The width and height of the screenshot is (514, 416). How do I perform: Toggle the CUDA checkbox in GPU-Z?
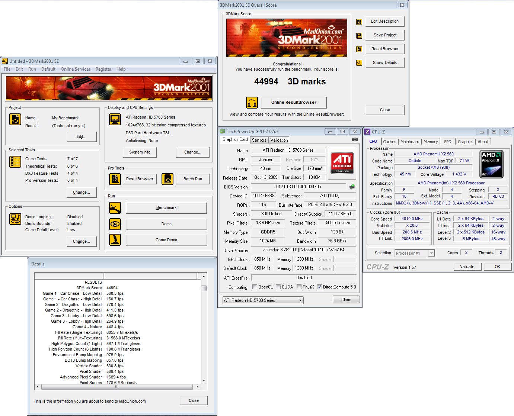pos(278,287)
